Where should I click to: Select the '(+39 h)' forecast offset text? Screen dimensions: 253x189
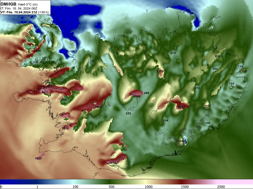pos(44,12)
